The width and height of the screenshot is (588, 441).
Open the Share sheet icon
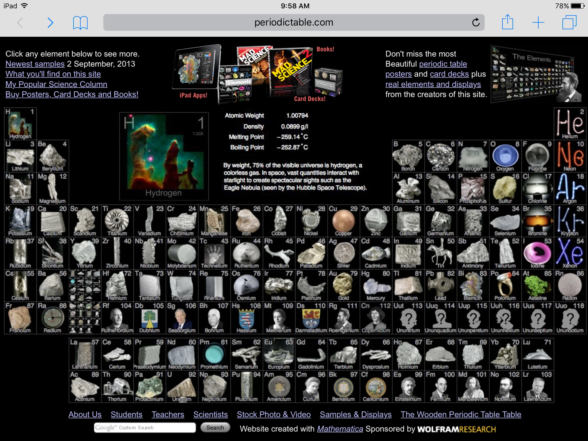(508, 22)
